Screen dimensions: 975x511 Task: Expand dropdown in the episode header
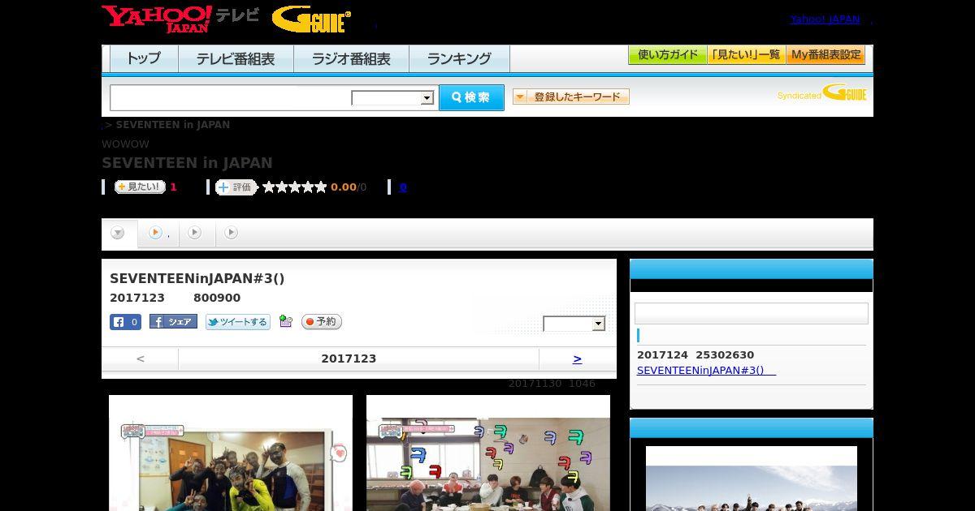pyautogui.click(x=574, y=324)
